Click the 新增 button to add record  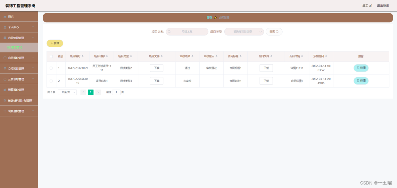pos(55,43)
